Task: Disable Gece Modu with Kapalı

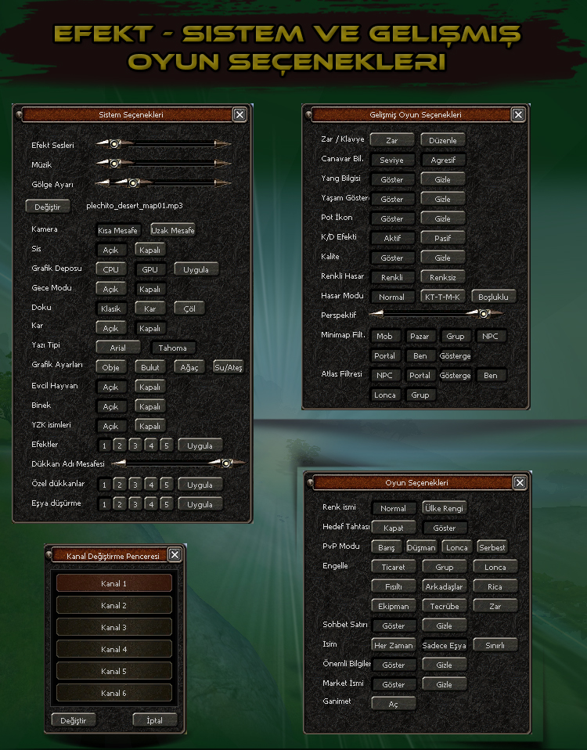Action: 149,289
